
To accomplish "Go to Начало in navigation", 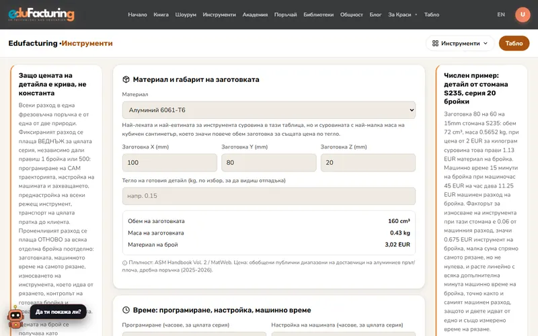I will 137,14.
